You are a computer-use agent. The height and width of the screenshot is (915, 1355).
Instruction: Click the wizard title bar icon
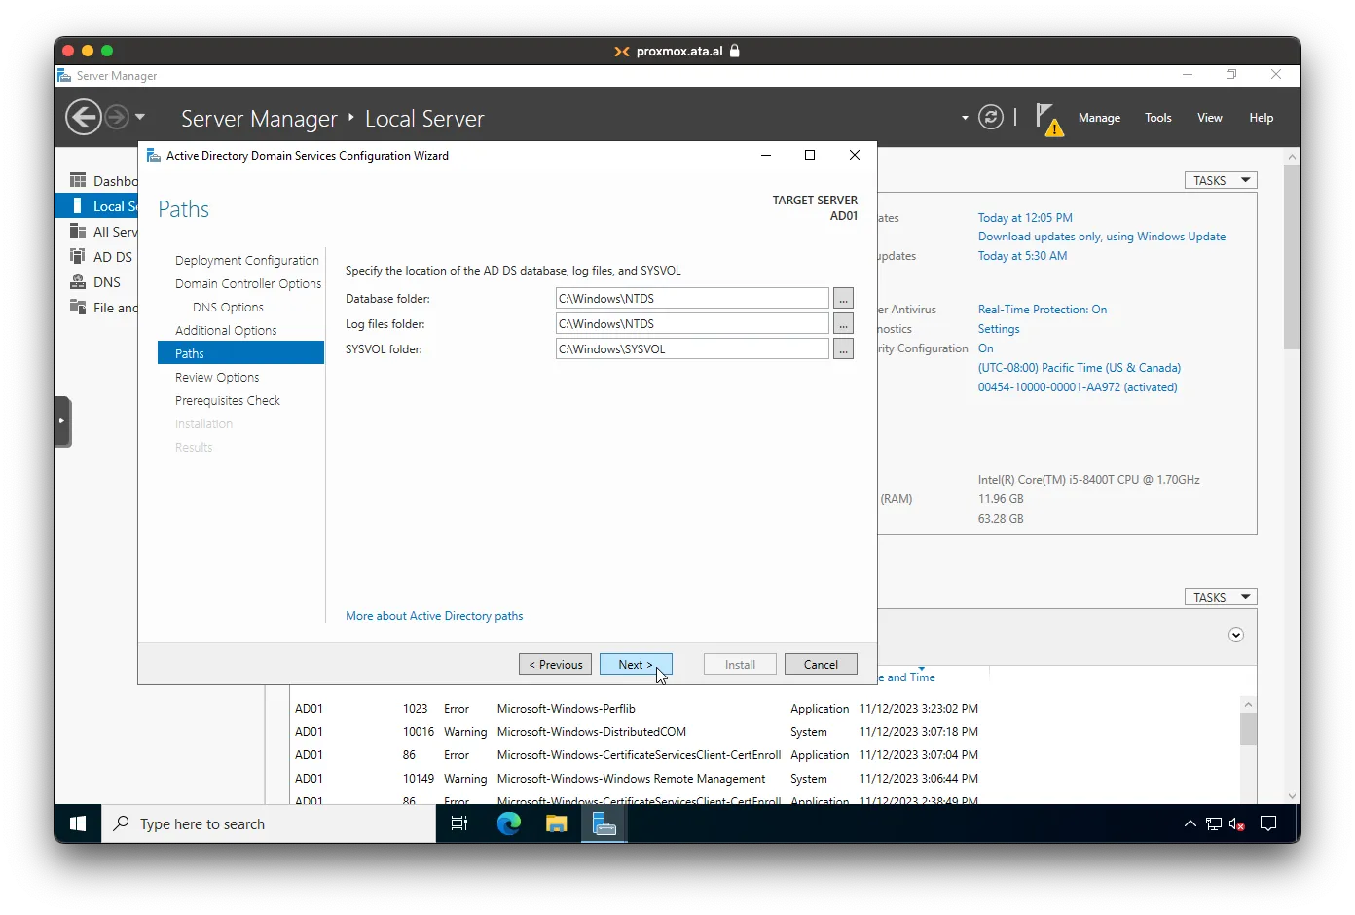(x=154, y=156)
